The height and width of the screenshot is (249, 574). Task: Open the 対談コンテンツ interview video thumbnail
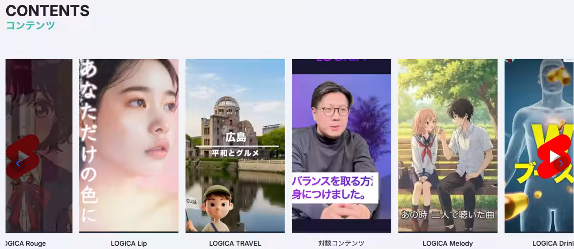pyautogui.click(x=342, y=146)
